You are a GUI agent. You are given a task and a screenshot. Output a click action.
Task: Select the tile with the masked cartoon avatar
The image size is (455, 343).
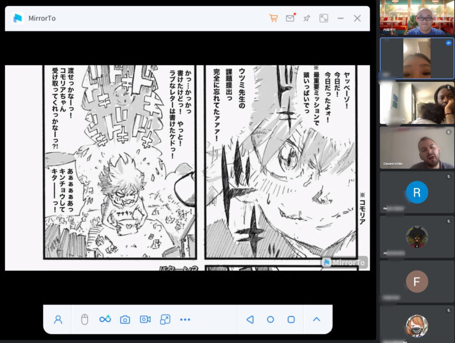pos(417,324)
